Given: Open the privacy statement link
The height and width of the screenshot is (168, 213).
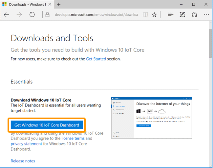Looking at the screenshot, I should tap(26, 143).
